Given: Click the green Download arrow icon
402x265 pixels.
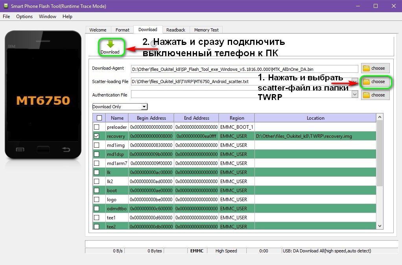Looking at the screenshot, I should click(110, 44).
